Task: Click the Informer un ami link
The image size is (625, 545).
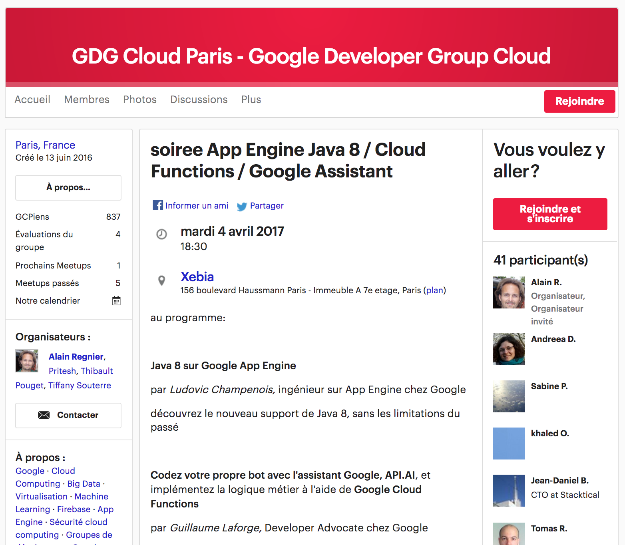Action: pyautogui.click(x=197, y=206)
